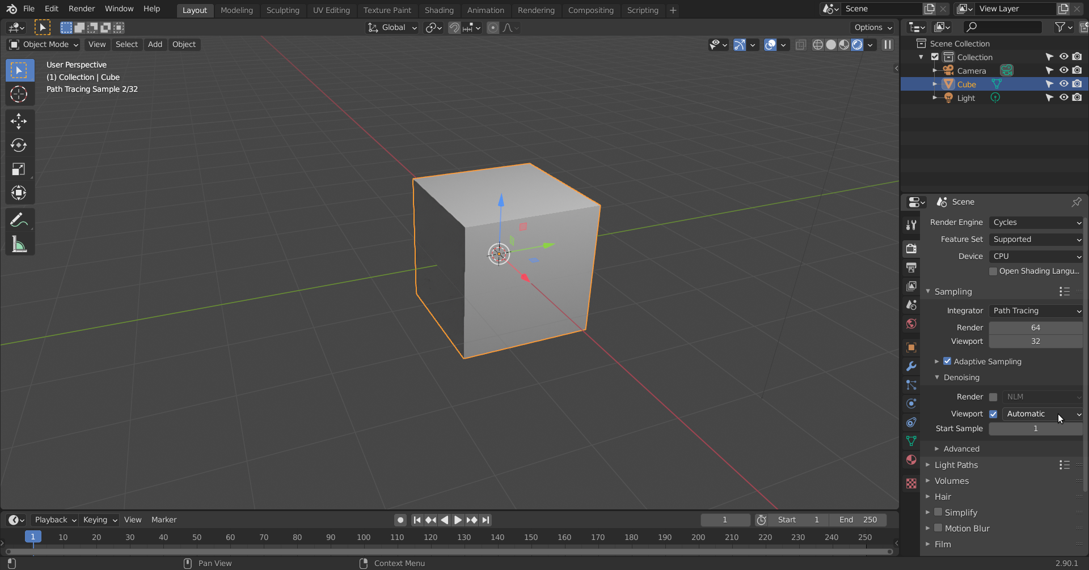Pick the Measure ruler tool
The width and height of the screenshot is (1089, 570).
tap(19, 244)
